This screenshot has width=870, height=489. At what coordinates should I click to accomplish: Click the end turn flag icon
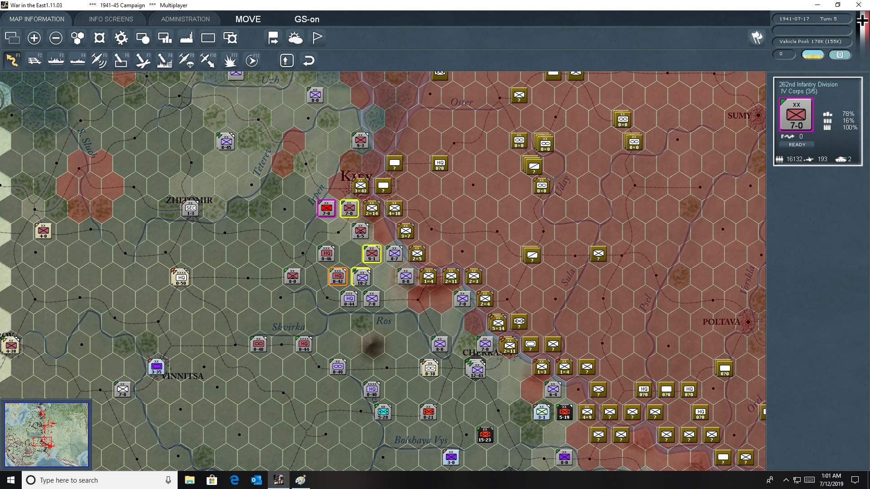(317, 38)
